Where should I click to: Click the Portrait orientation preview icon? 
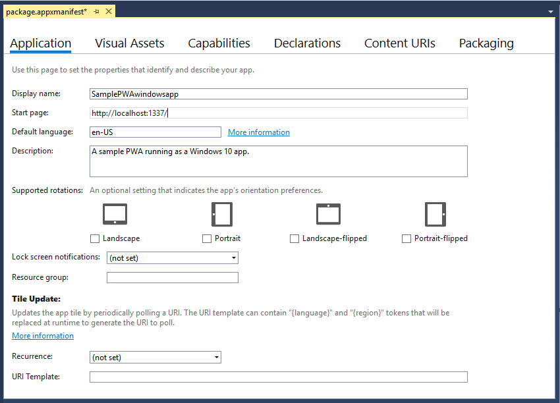tap(222, 213)
